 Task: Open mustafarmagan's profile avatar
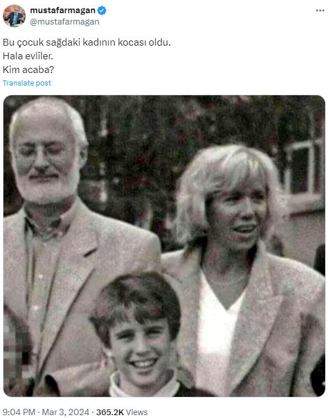tap(14, 16)
